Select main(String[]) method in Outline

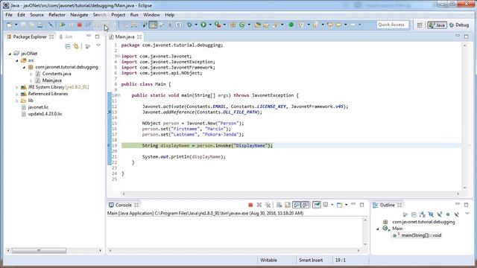pyautogui.click(x=421, y=235)
